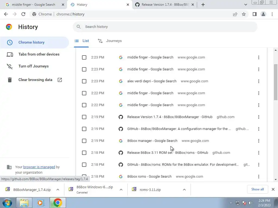Open Chrome history in the sidebar
Screen dimensions: 278x208
point(34,43)
